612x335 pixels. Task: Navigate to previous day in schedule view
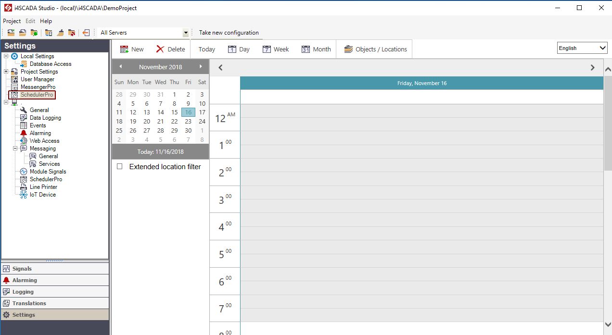220,68
